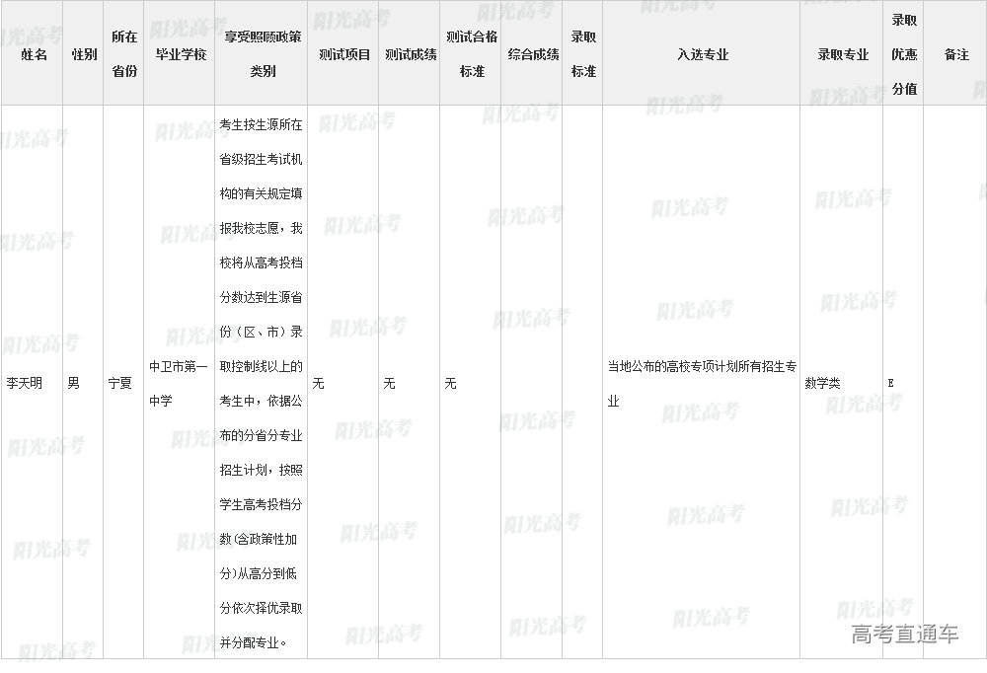Select the 性别 column header
Viewport: 987px width, 673px height.
coord(84,54)
